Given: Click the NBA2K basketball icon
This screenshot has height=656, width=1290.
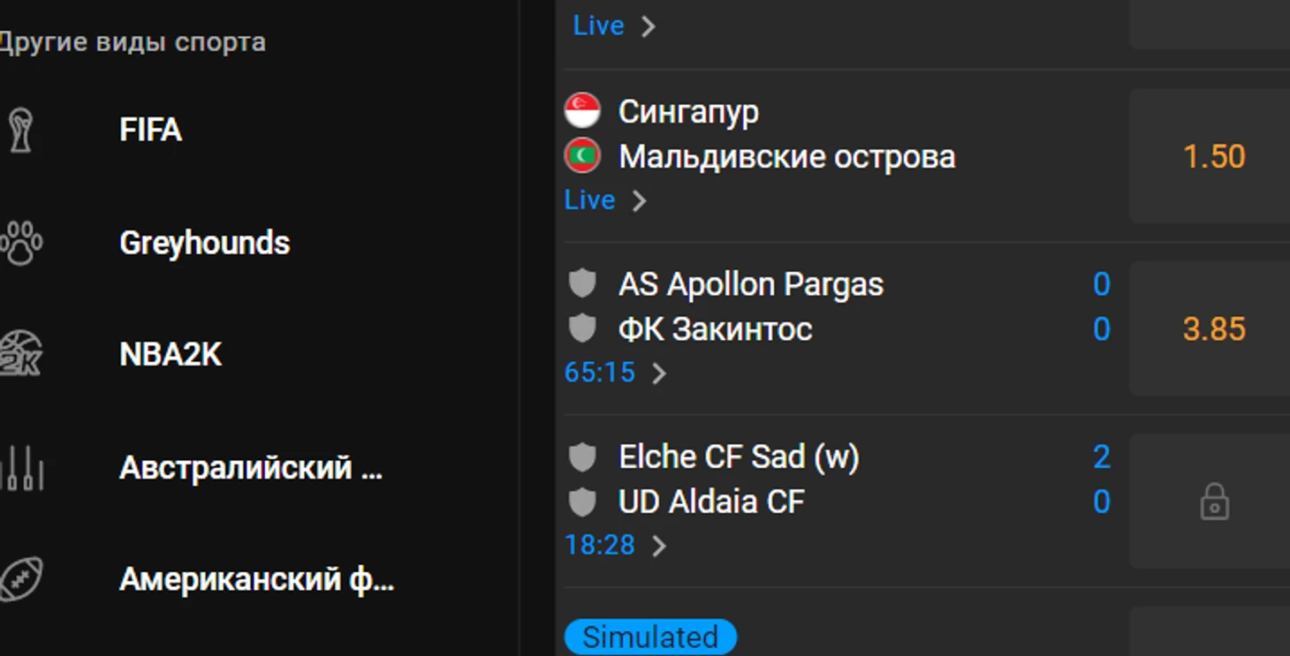Looking at the screenshot, I should [x=21, y=355].
